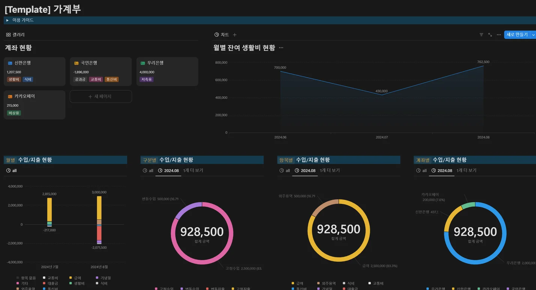536x290 pixels.
Task: Click the 새로 만들기 button
Action: 517,34
